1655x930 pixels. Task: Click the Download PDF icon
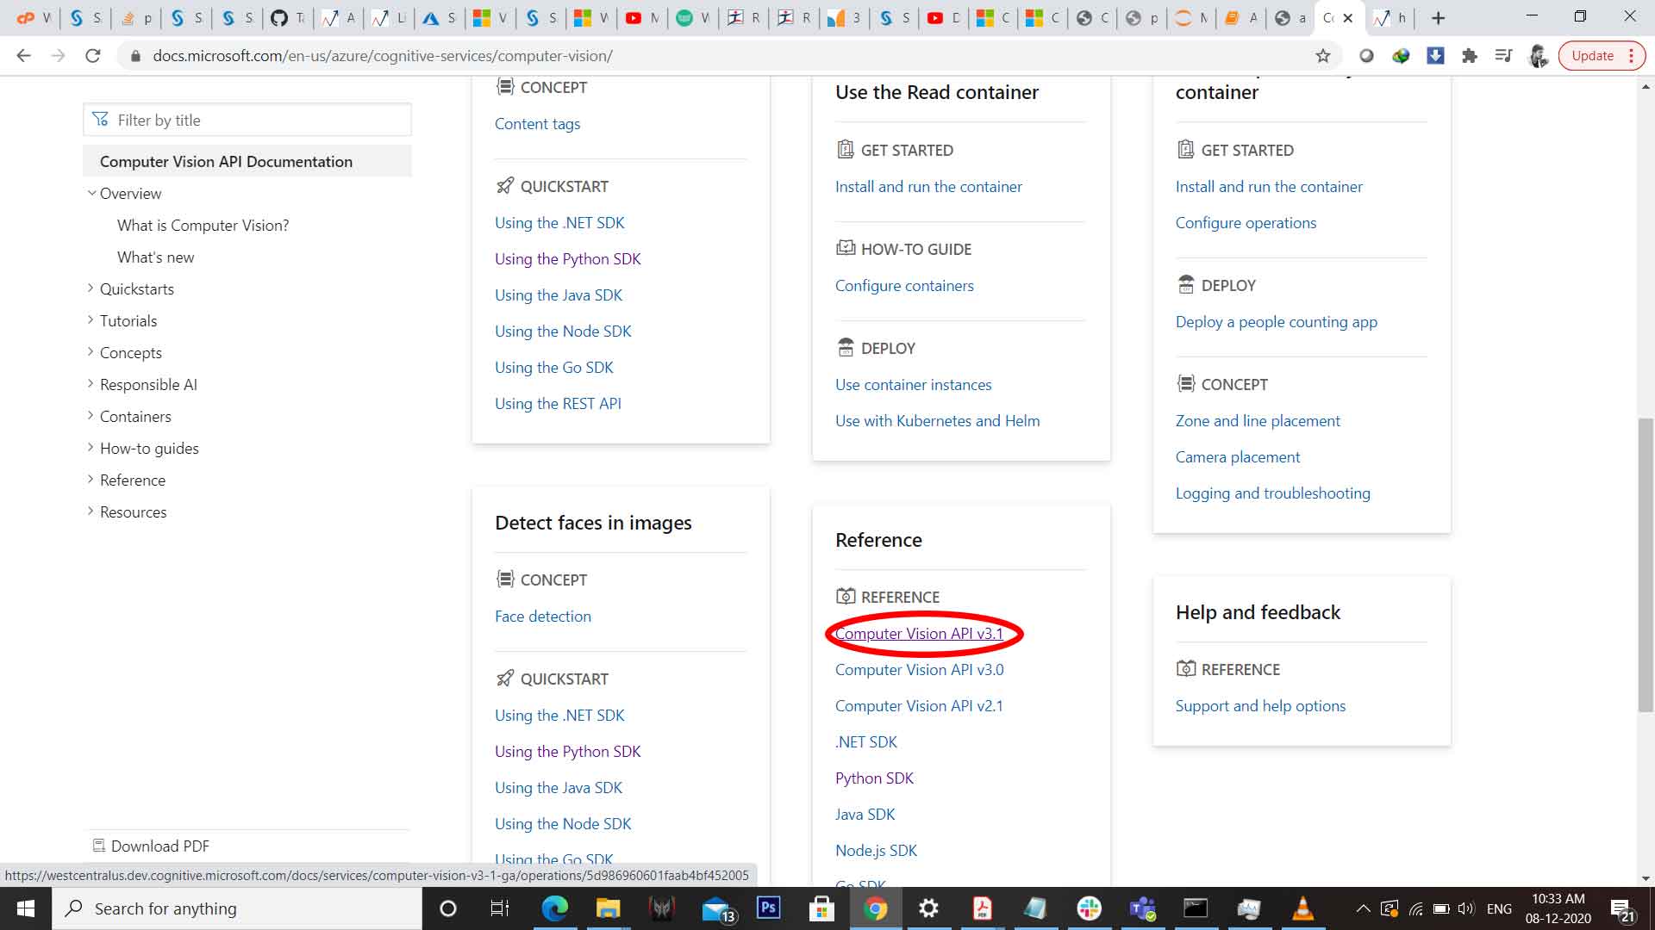pyautogui.click(x=99, y=845)
